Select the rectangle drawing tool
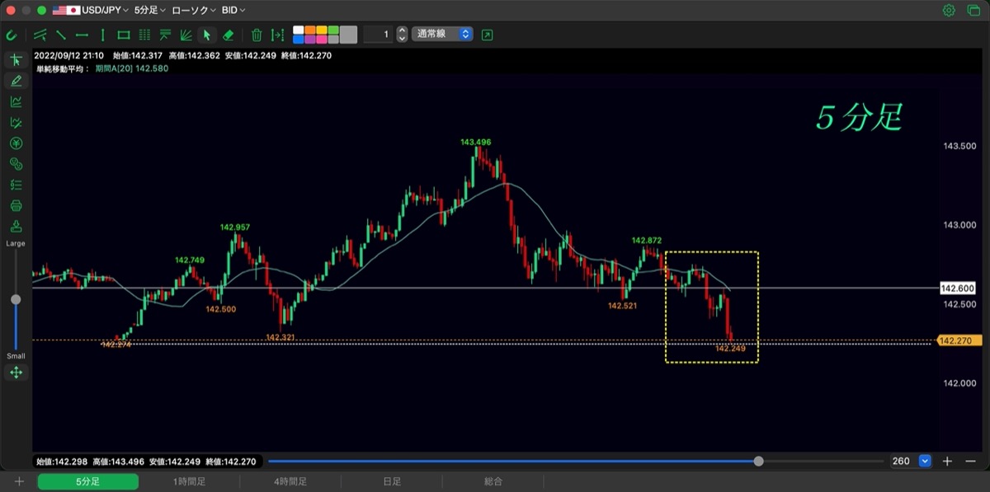 [124, 35]
